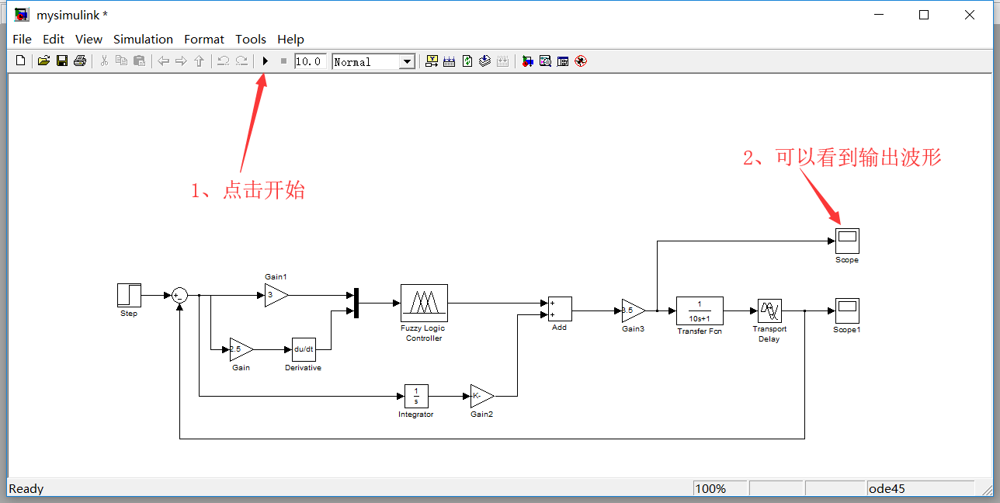Click the Update diagram icon with green arrows
Viewport: 1000px width, 503px height.
point(467,61)
